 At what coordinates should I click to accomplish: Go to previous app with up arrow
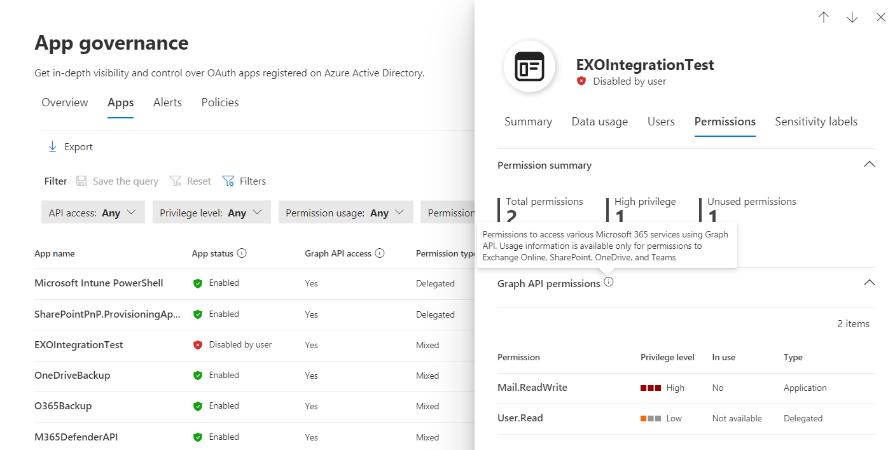coord(824,18)
